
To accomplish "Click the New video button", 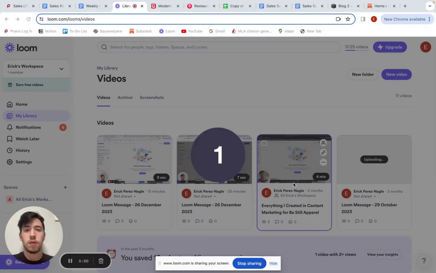I will pyautogui.click(x=396, y=74).
